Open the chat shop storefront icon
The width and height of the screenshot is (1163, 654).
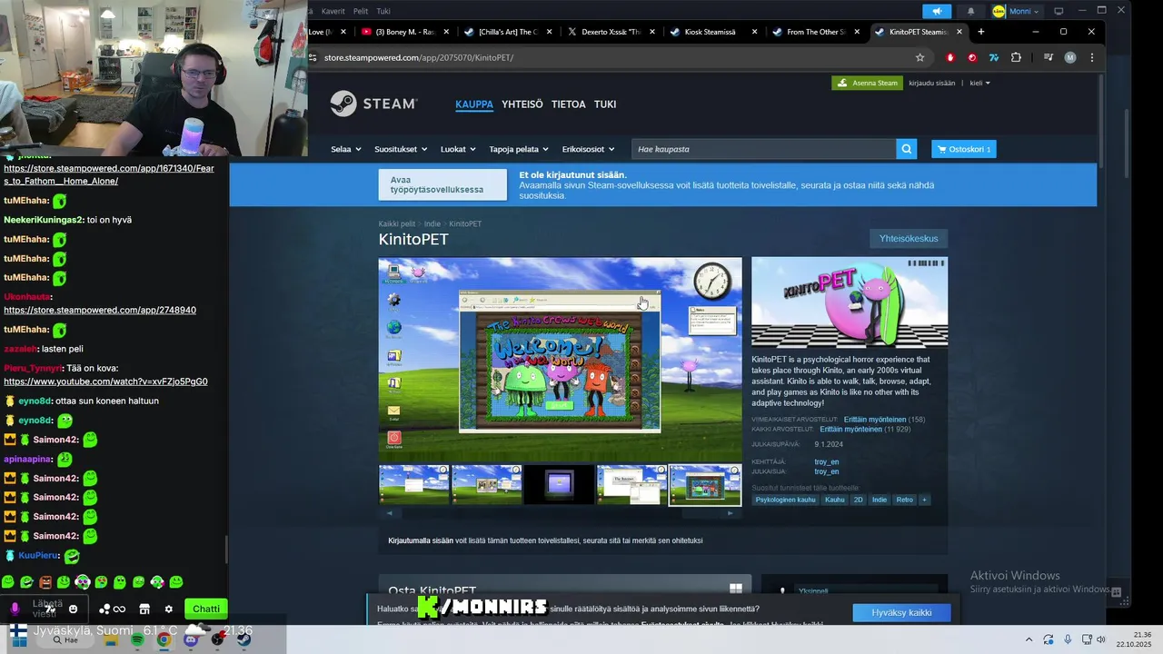tap(144, 609)
